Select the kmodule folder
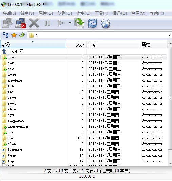172x181 pixels. click(x=84, y=80)
